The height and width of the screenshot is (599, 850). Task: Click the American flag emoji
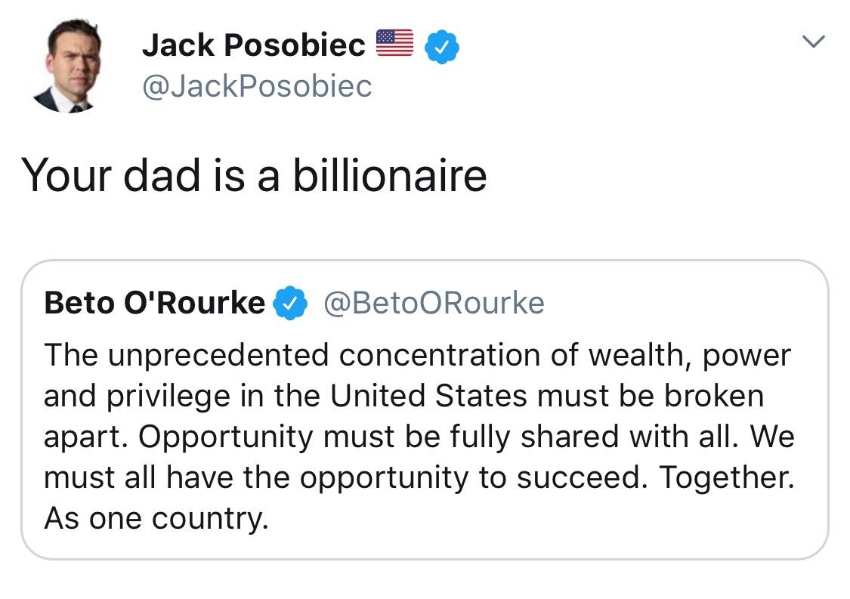tap(394, 42)
